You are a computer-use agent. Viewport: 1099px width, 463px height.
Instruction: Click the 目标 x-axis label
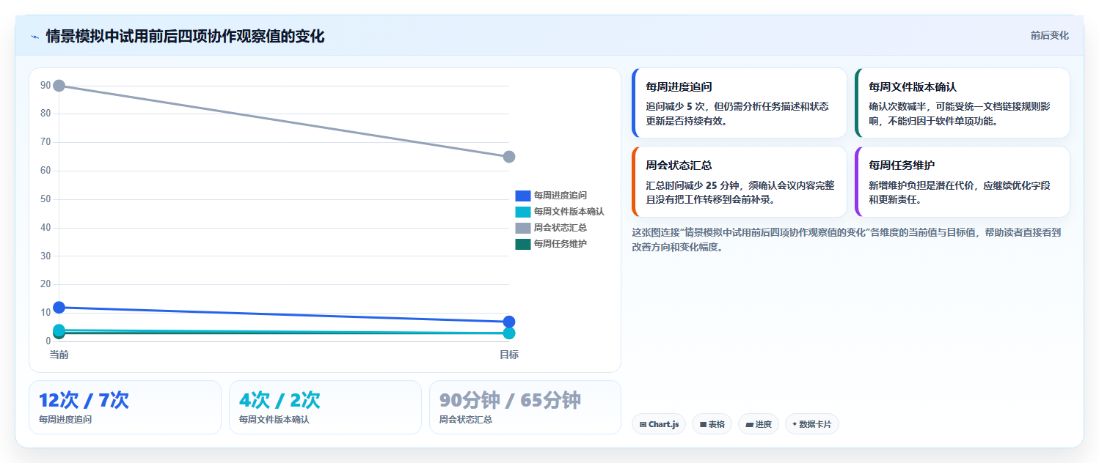point(509,355)
